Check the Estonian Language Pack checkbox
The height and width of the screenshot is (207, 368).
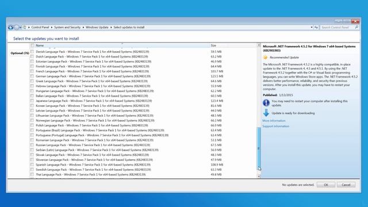tap(32, 62)
